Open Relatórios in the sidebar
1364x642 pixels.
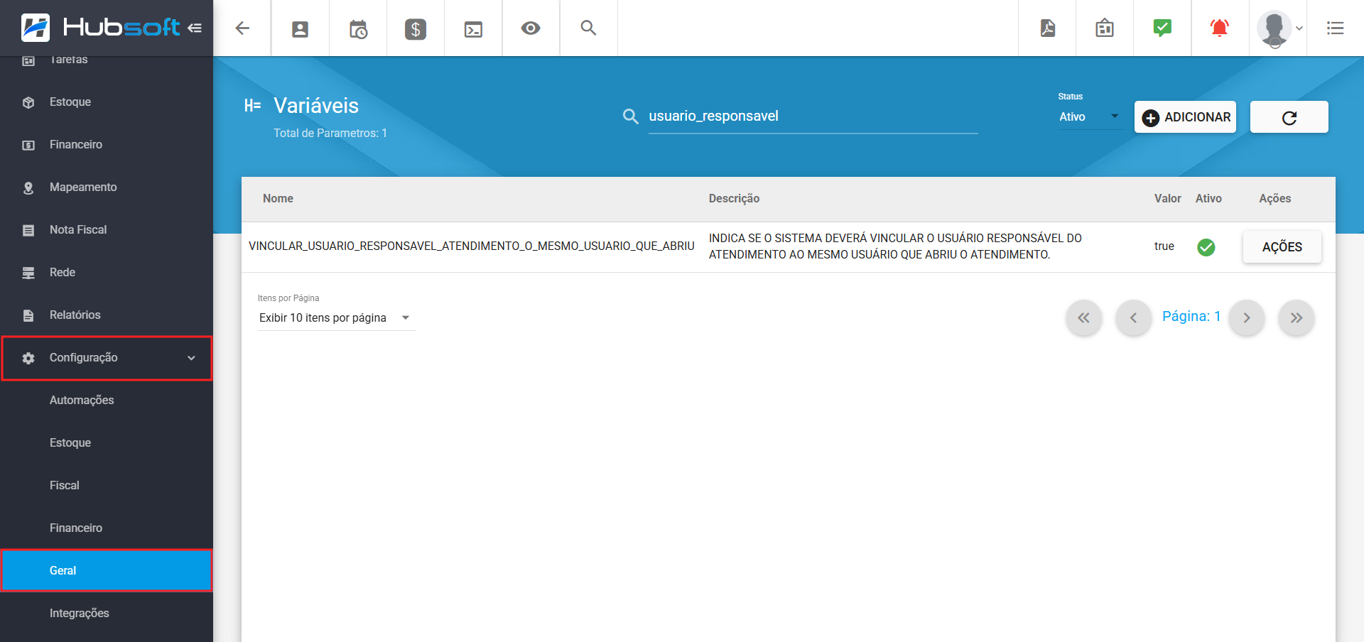75,315
